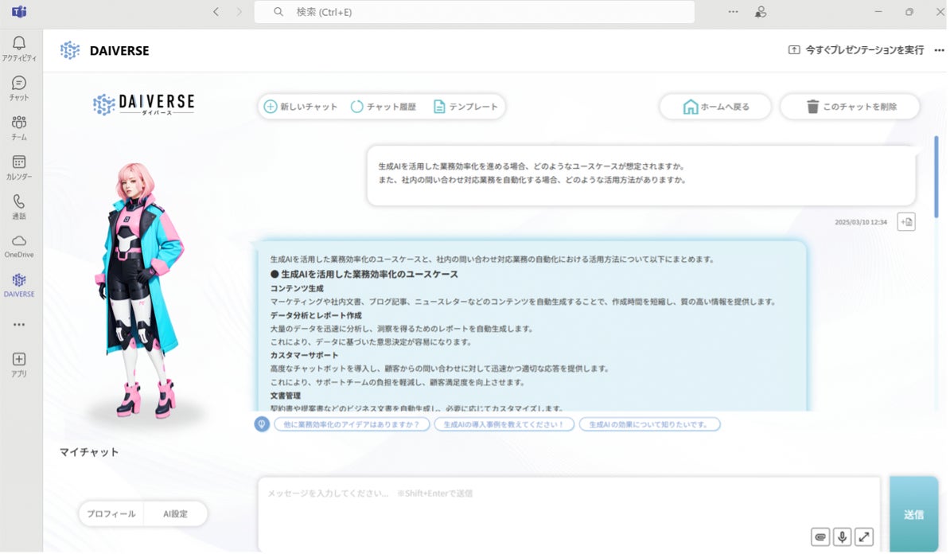Open the Activity bell icon
The width and height of the screenshot is (950, 554).
coord(19,43)
